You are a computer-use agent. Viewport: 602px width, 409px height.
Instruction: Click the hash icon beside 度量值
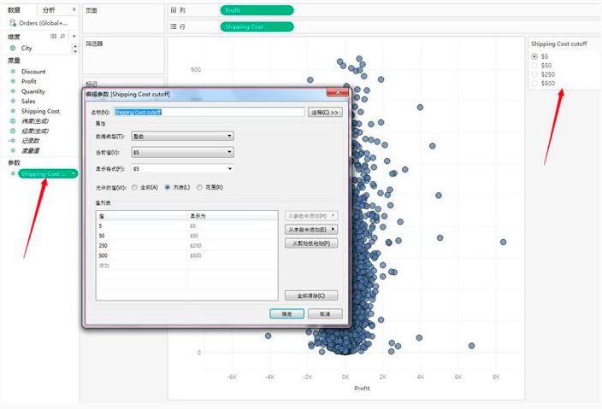[13, 150]
